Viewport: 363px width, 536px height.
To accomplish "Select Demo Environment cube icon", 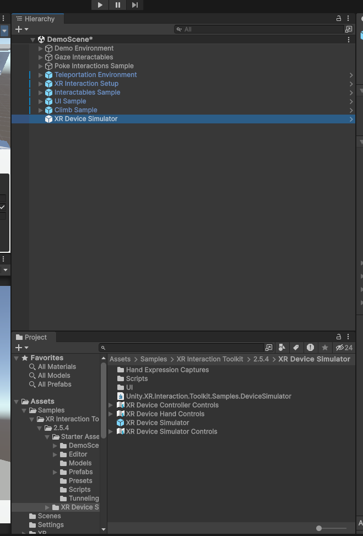I will 49,48.
